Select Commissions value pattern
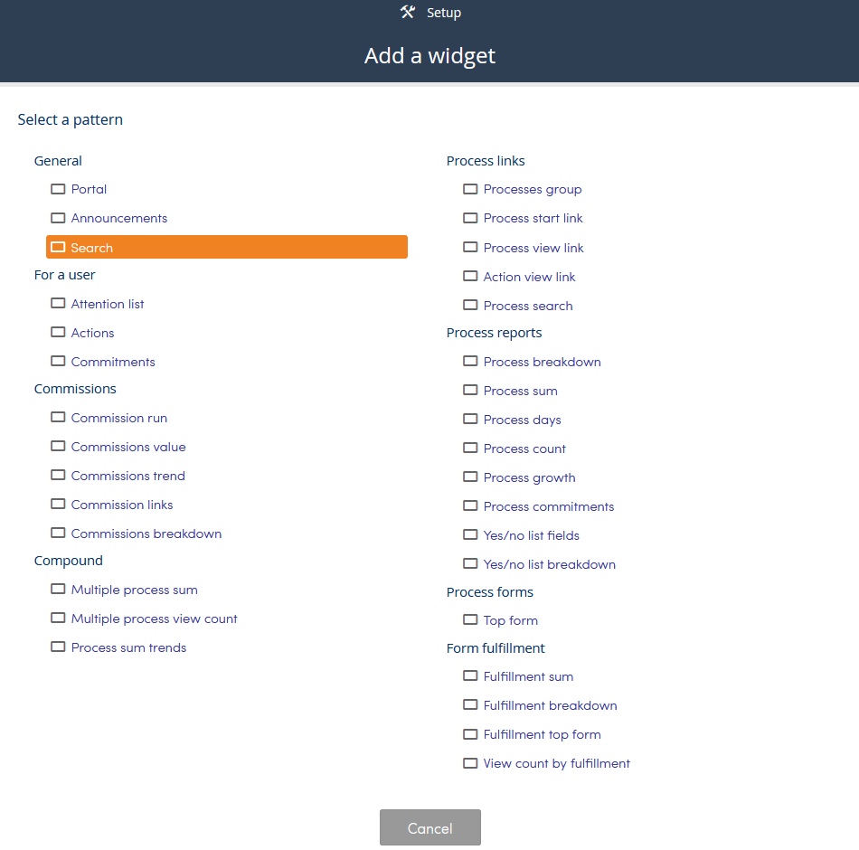This screenshot has height=850, width=859. (x=128, y=447)
